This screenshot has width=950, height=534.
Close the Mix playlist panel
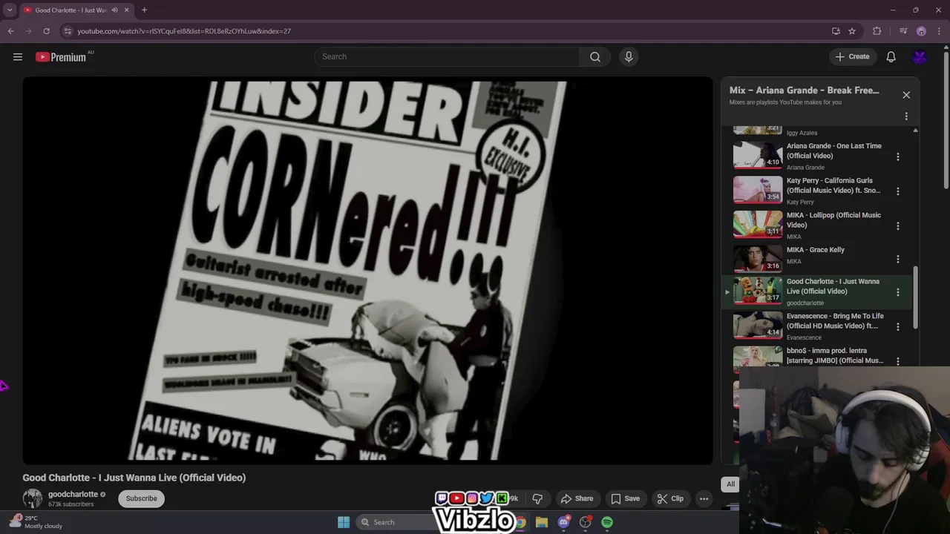tap(906, 95)
